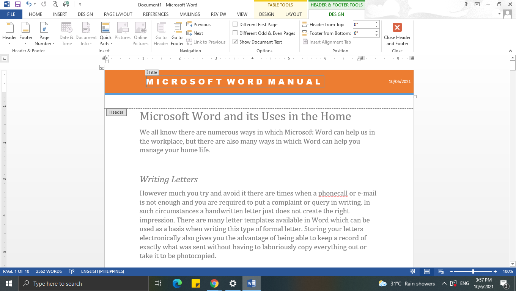The image size is (516, 291).
Task: Click the Footer from Bottom value field
Action: (x=363, y=33)
